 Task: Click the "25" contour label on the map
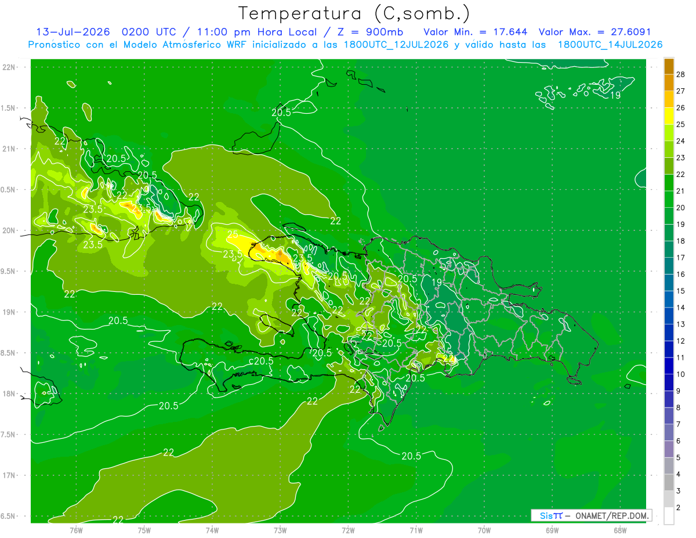(x=233, y=234)
